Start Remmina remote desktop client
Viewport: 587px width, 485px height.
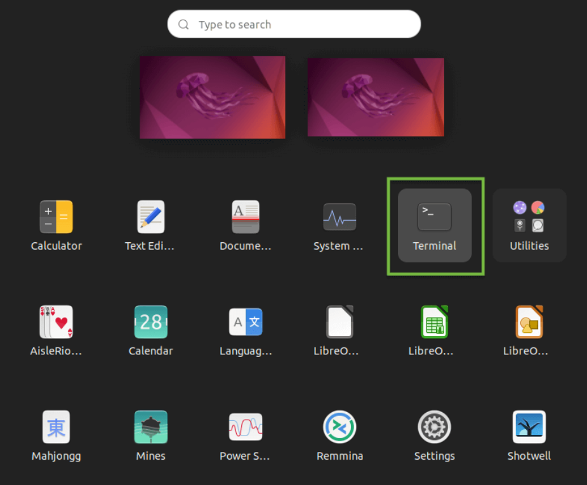pyautogui.click(x=340, y=435)
